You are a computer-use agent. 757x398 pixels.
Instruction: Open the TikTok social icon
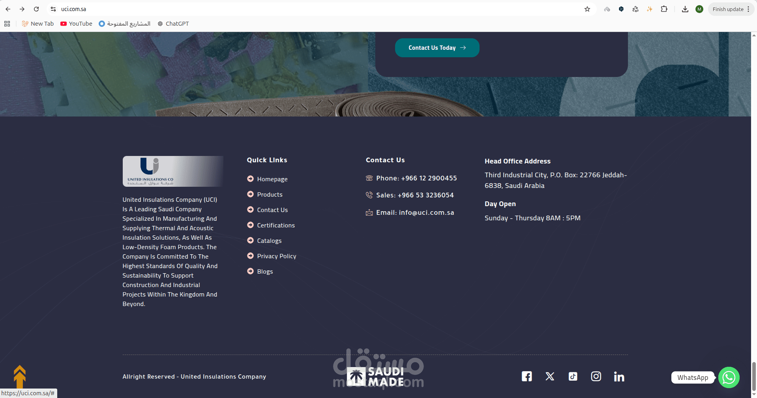[573, 376]
